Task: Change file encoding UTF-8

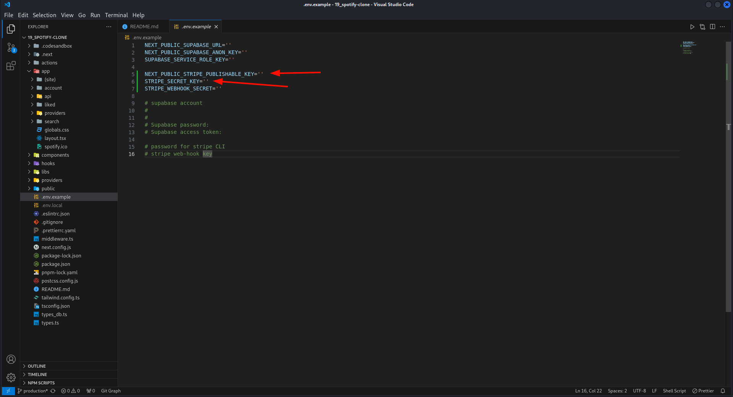Action: 639,391
